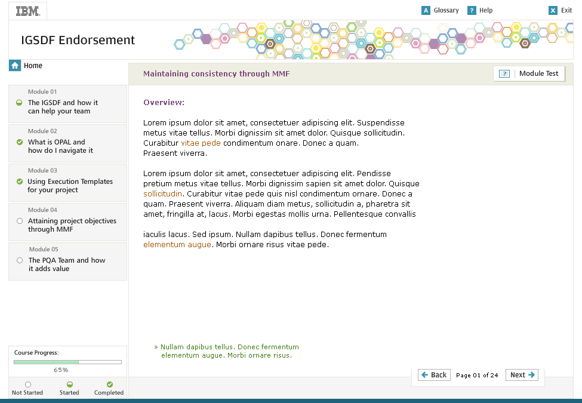Go Back to previous page
The image size is (582, 403).
[x=434, y=375]
